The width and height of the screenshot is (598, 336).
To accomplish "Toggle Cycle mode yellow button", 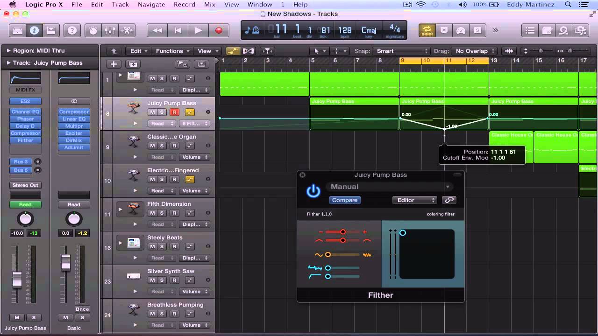I will (427, 30).
